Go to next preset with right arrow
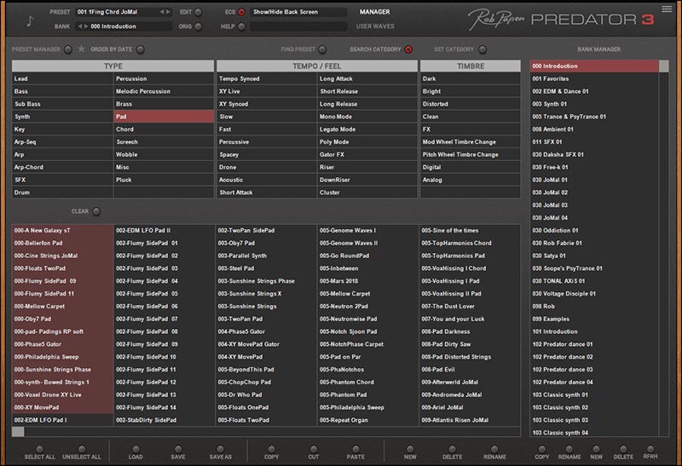 [x=168, y=12]
